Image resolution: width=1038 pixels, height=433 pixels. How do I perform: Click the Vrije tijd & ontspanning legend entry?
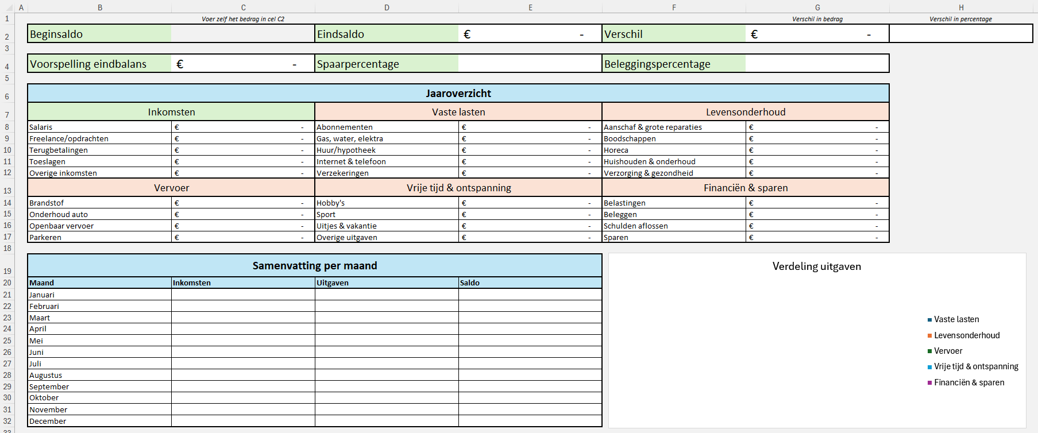pos(975,366)
